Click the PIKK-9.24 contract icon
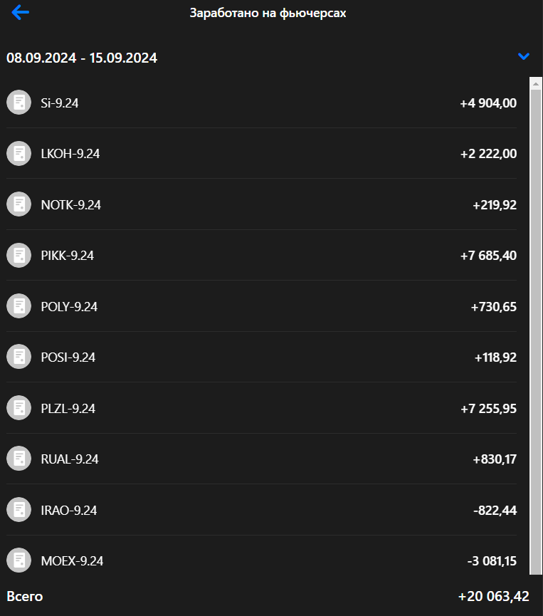 pos(19,255)
